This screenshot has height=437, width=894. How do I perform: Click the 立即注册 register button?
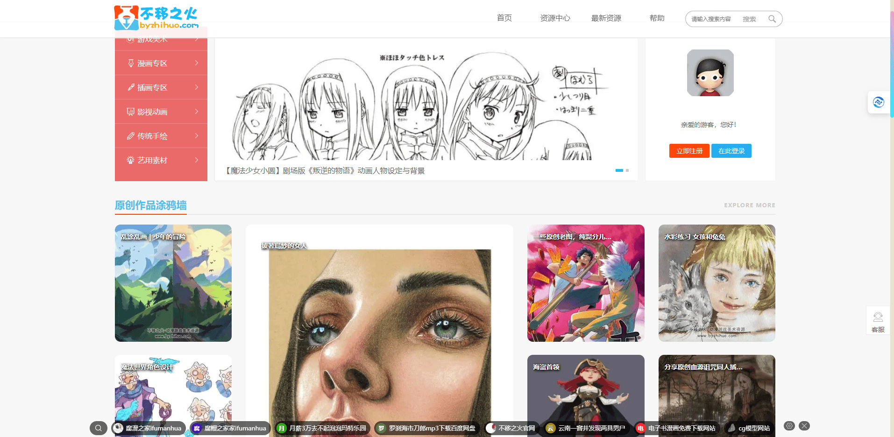689,151
